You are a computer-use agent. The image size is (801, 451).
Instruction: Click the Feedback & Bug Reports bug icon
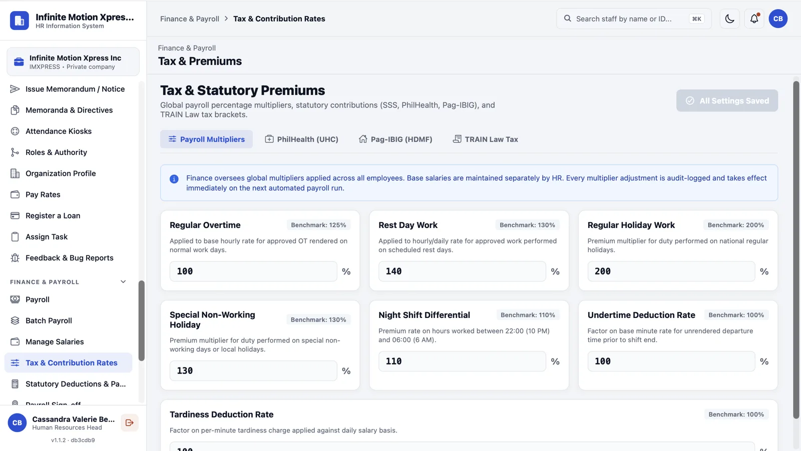(x=15, y=258)
